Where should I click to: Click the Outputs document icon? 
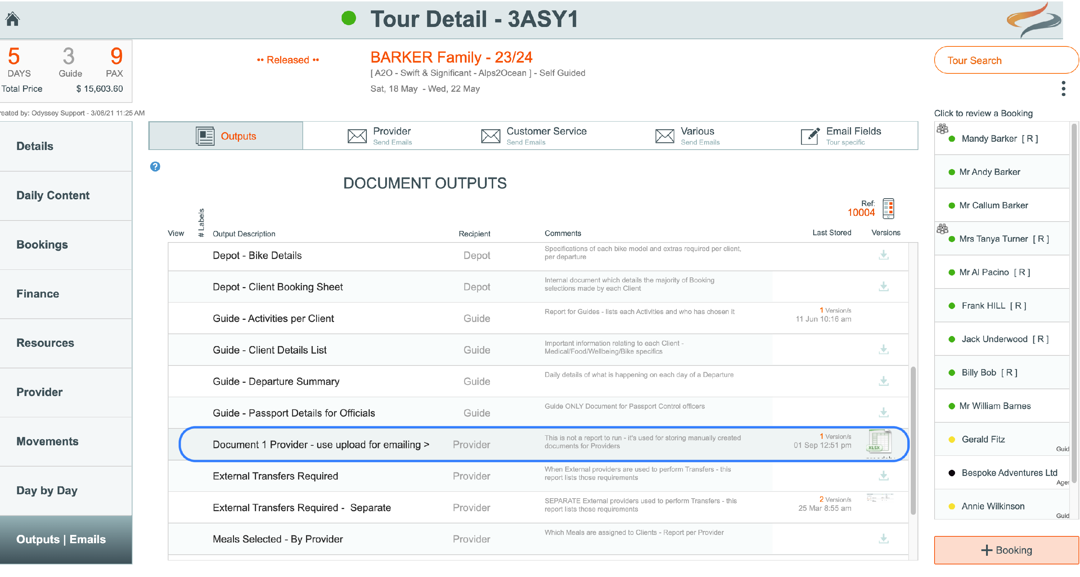[205, 136]
